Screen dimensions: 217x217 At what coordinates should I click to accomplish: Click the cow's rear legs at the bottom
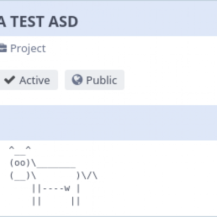coord(75,201)
